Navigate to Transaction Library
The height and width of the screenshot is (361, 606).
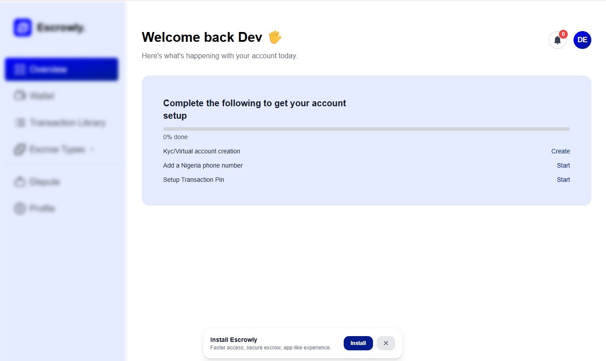tap(68, 123)
